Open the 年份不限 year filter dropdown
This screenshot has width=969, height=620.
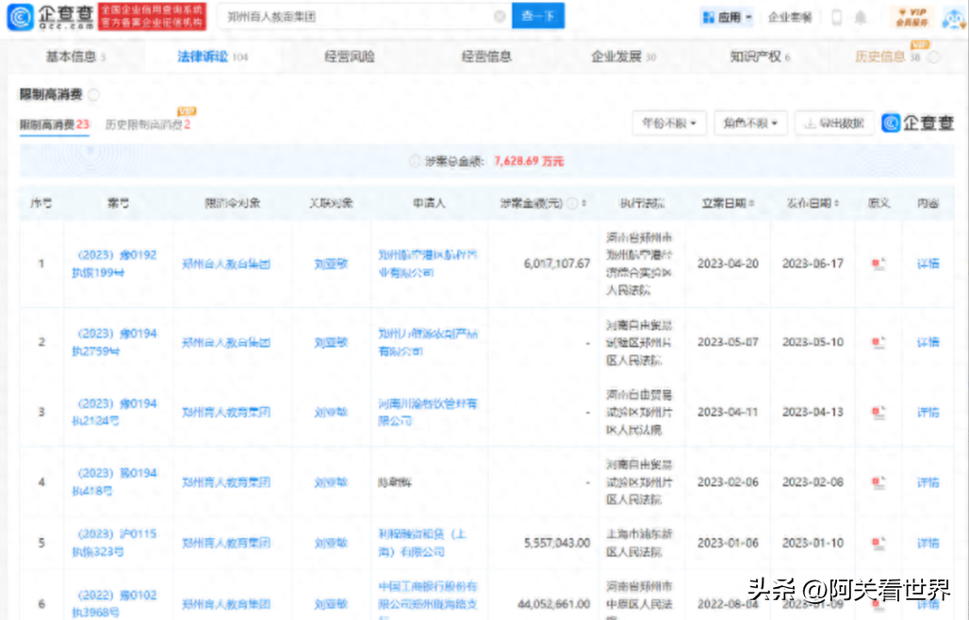pyautogui.click(x=668, y=122)
